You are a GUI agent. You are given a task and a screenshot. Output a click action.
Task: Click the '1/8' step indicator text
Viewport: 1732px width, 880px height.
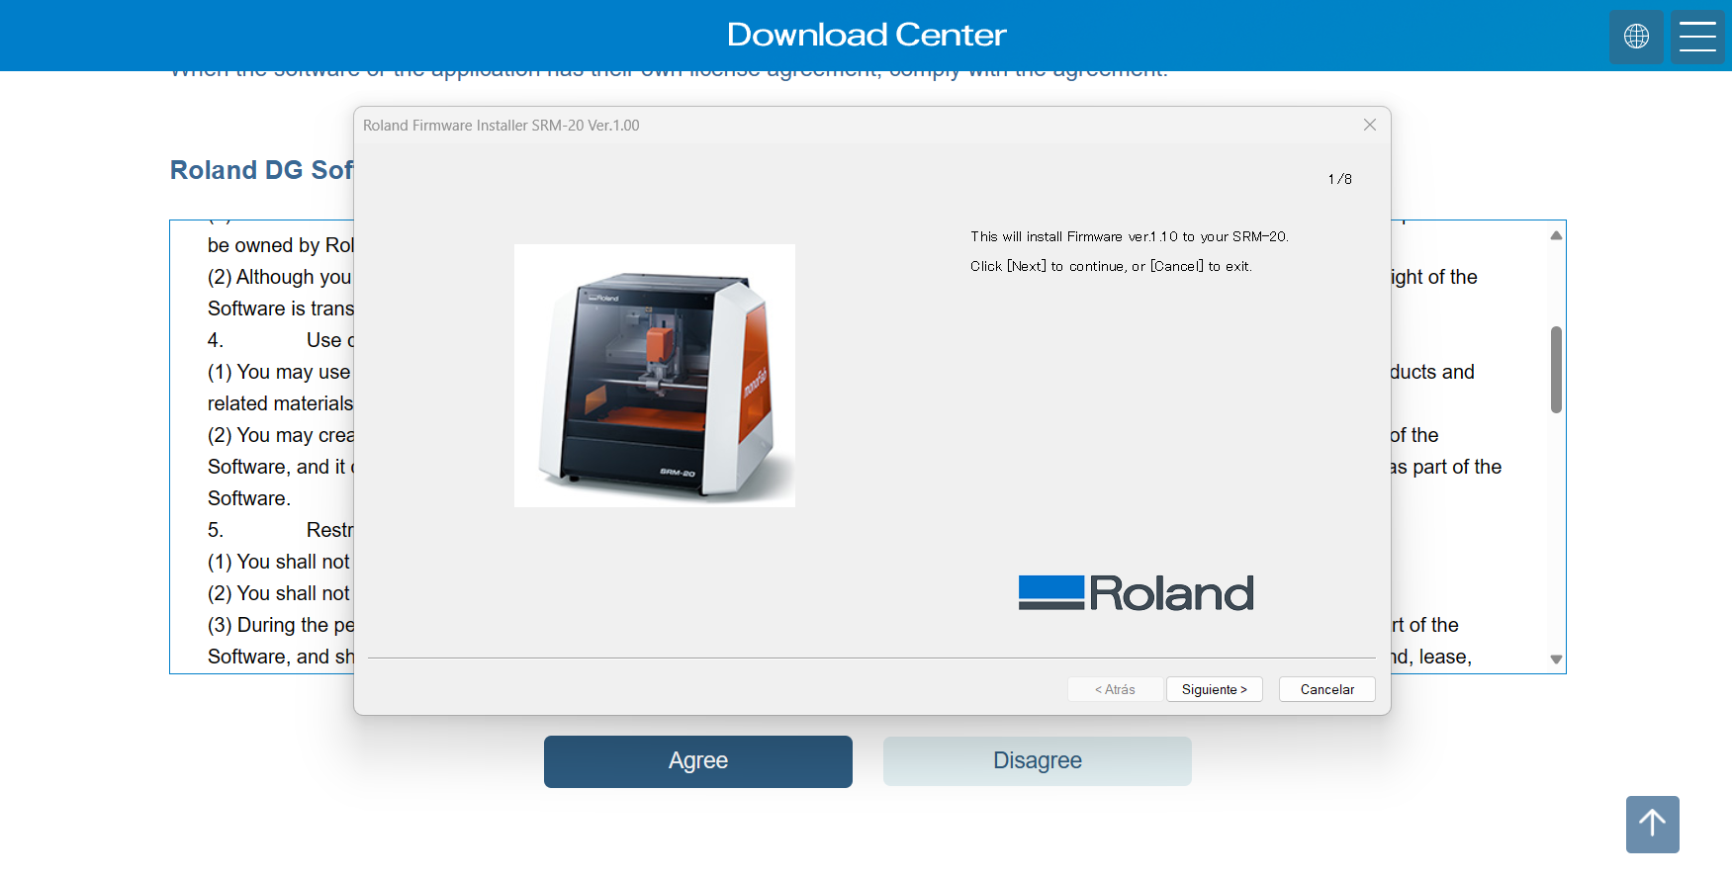[x=1340, y=179]
